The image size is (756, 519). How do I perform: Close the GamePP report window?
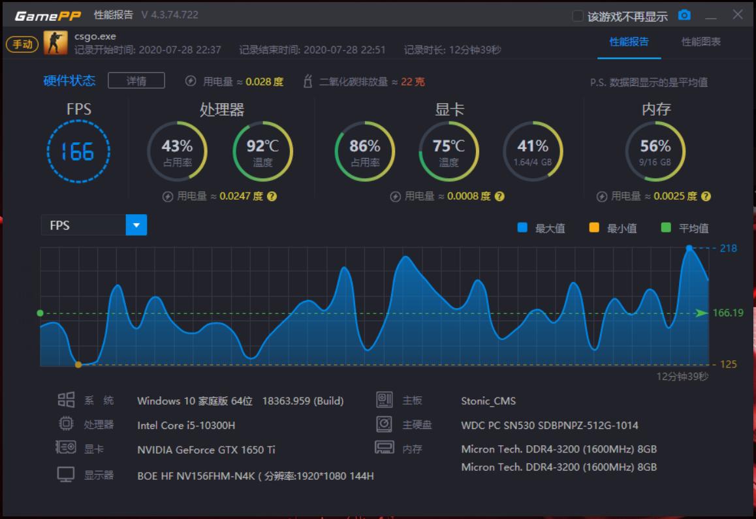[737, 14]
